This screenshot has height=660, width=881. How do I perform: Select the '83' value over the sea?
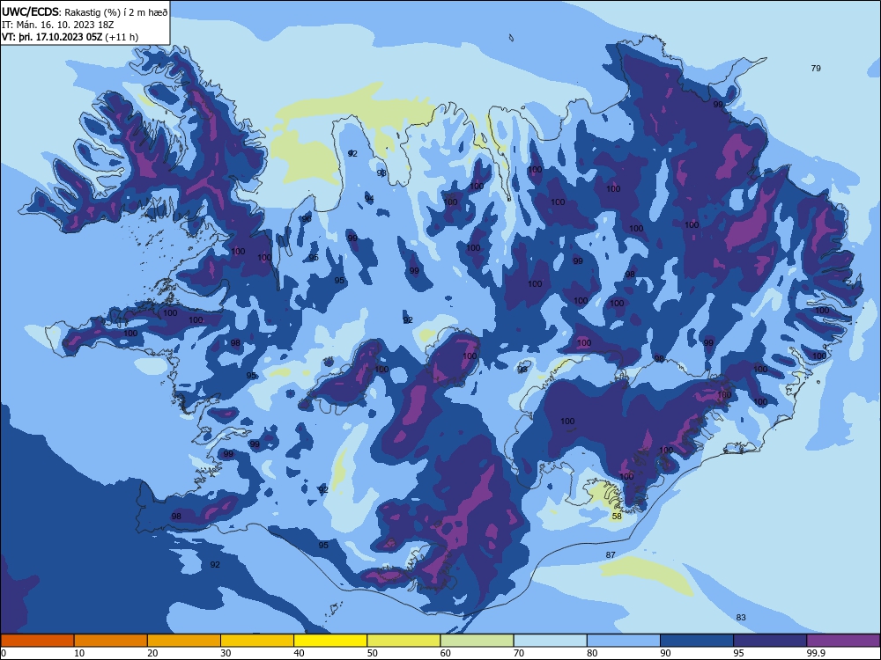741,618
